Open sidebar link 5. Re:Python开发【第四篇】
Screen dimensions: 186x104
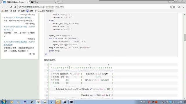point(19,43)
